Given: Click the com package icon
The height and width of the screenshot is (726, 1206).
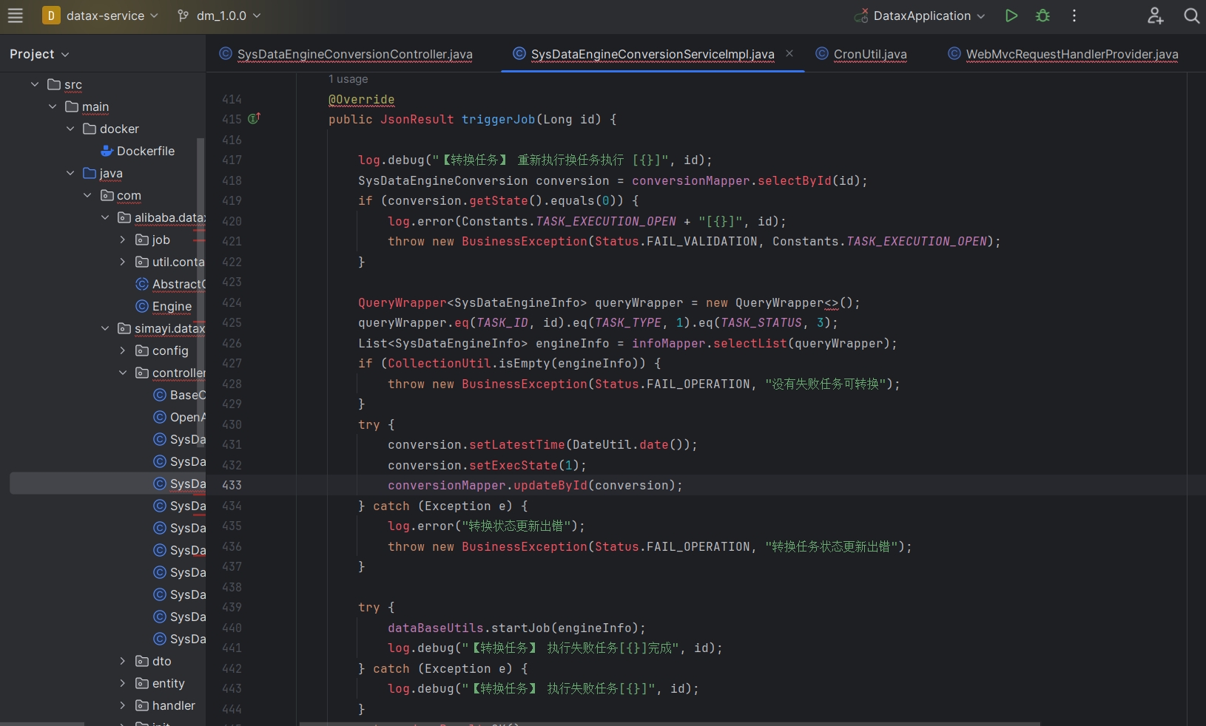Looking at the screenshot, I should point(107,195).
